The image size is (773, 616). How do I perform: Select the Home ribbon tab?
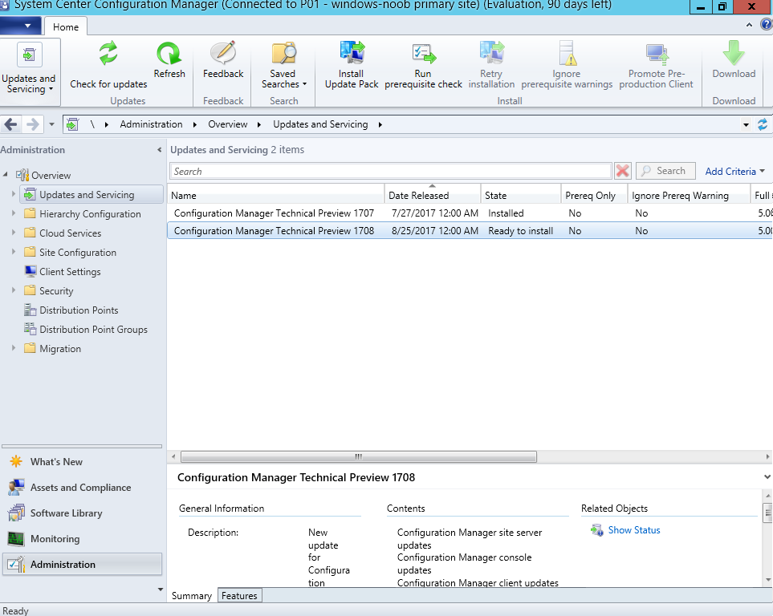click(66, 26)
